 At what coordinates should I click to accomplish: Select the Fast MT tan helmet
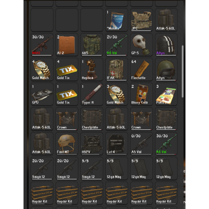(67, 144)
